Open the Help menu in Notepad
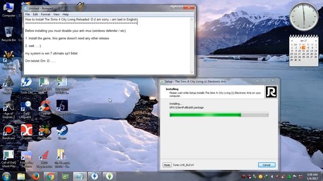This screenshot has width=323, height=181. [66, 15]
